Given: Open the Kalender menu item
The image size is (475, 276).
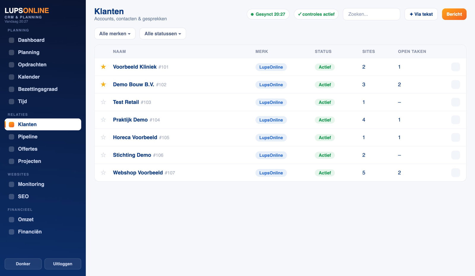Looking at the screenshot, I should [x=43, y=77].
